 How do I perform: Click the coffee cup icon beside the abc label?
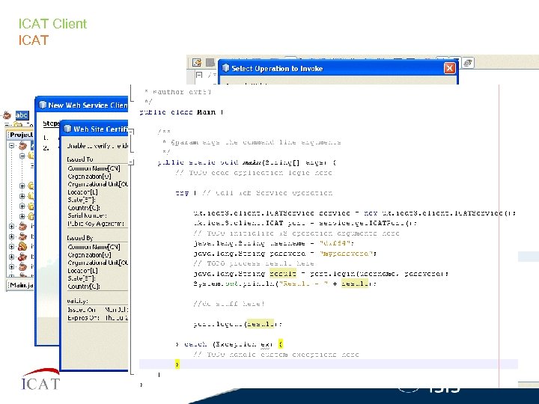(7, 114)
